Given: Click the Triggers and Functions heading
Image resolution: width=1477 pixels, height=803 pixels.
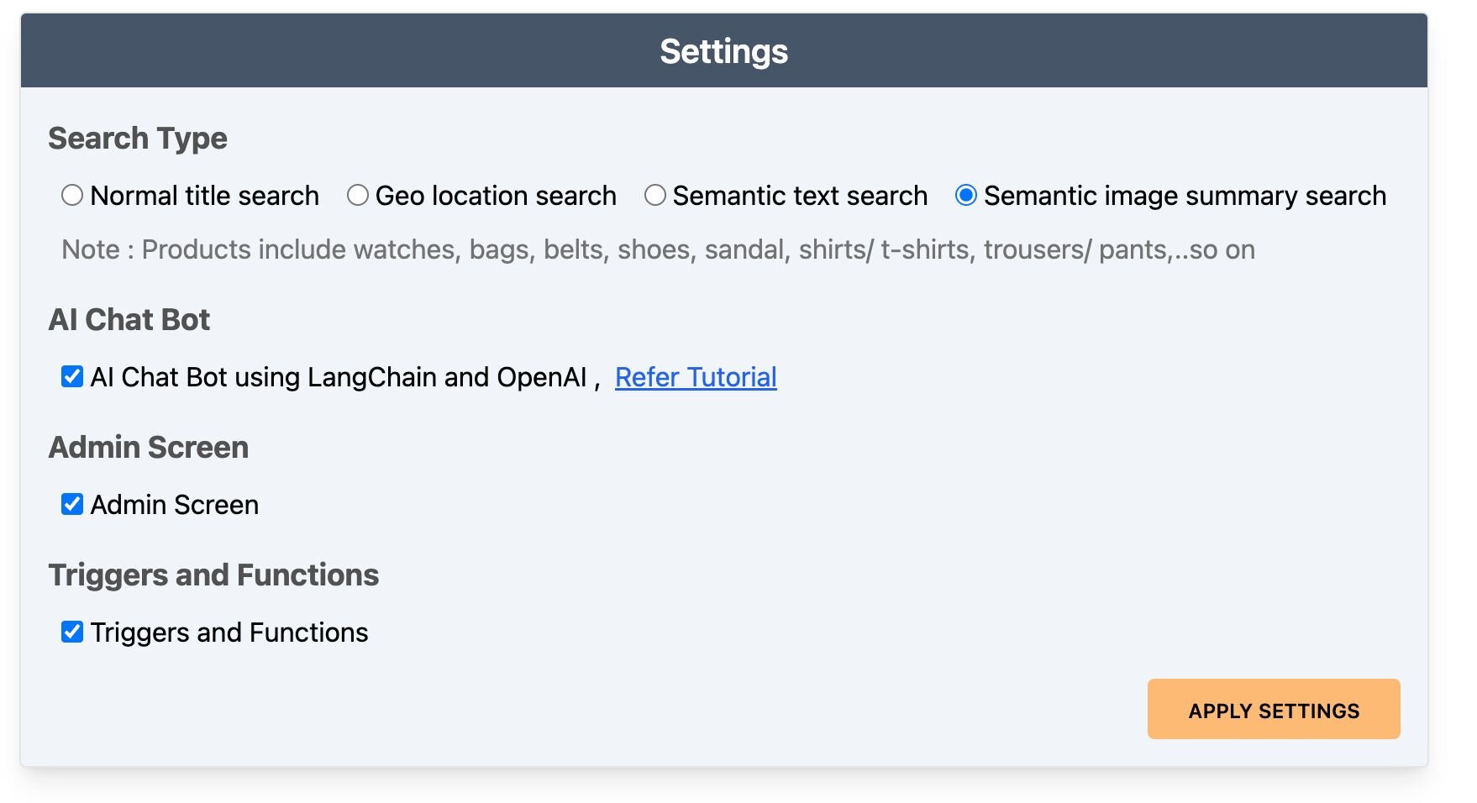Looking at the screenshot, I should (214, 575).
